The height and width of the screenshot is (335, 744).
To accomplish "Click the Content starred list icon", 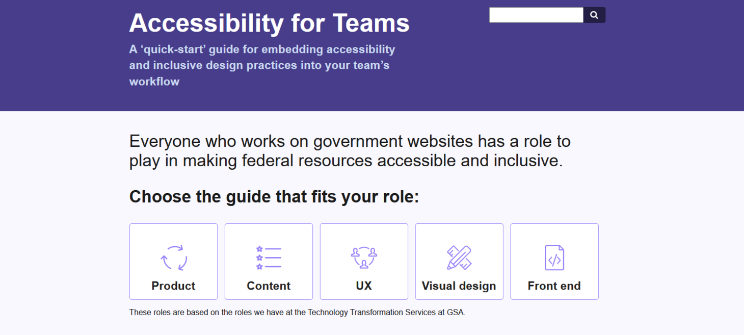I will pyautogui.click(x=269, y=257).
